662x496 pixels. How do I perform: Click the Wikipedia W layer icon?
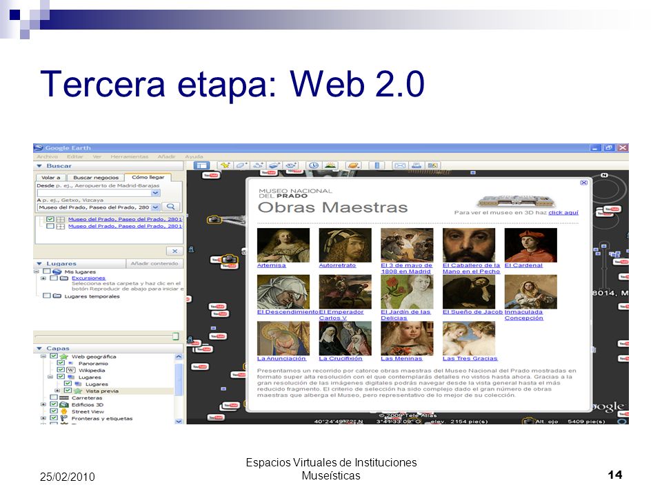[x=70, y=371]
